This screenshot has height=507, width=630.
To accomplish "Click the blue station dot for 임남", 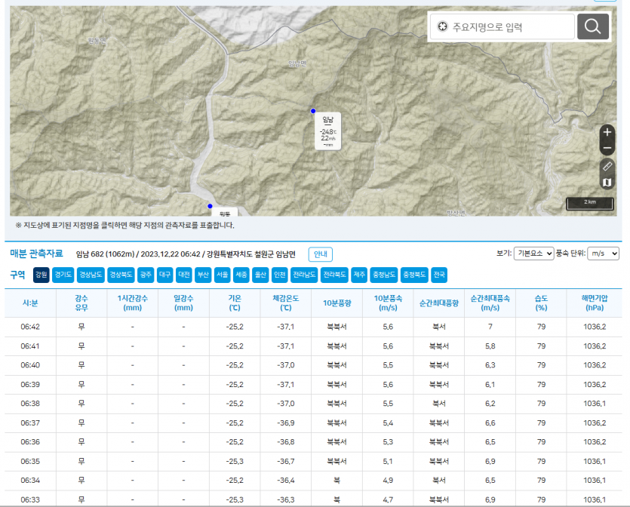I will (x=313, y=111).
